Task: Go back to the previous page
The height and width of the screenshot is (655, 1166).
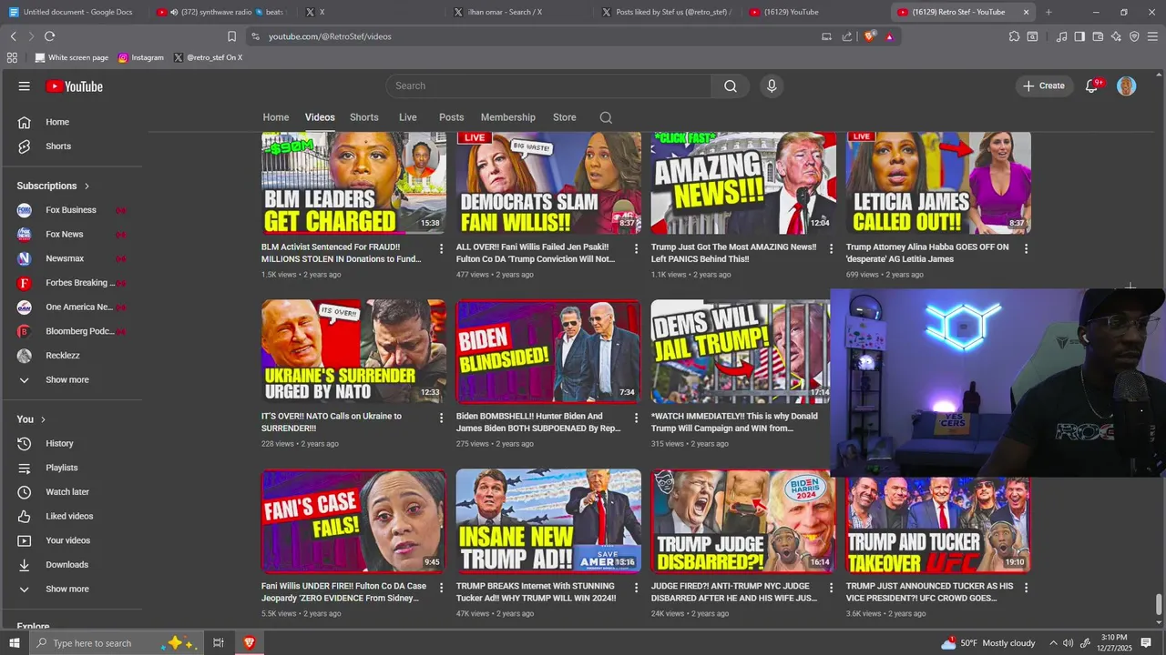Action: (13, 36)
